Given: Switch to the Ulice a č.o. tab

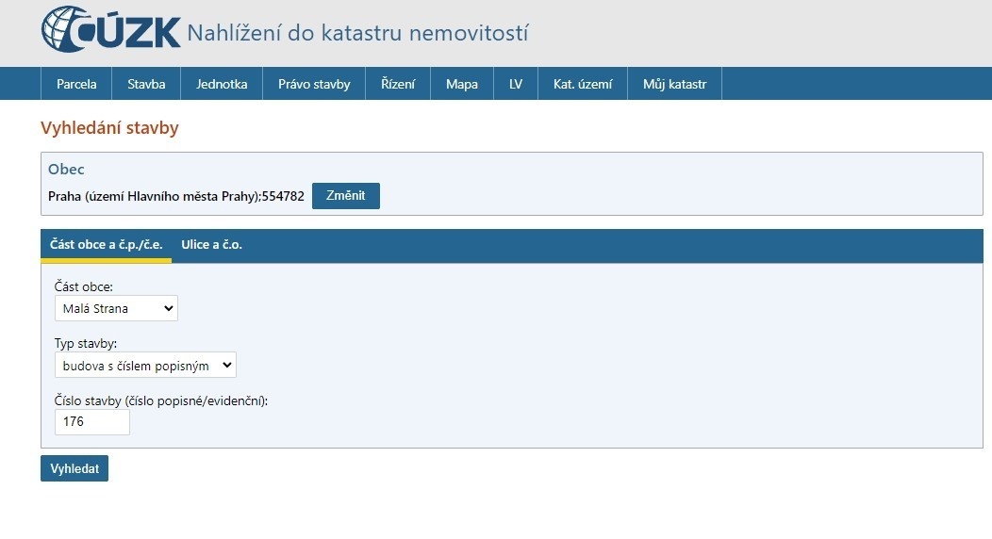Looking at the screenshot, I should tap(212, 245).
